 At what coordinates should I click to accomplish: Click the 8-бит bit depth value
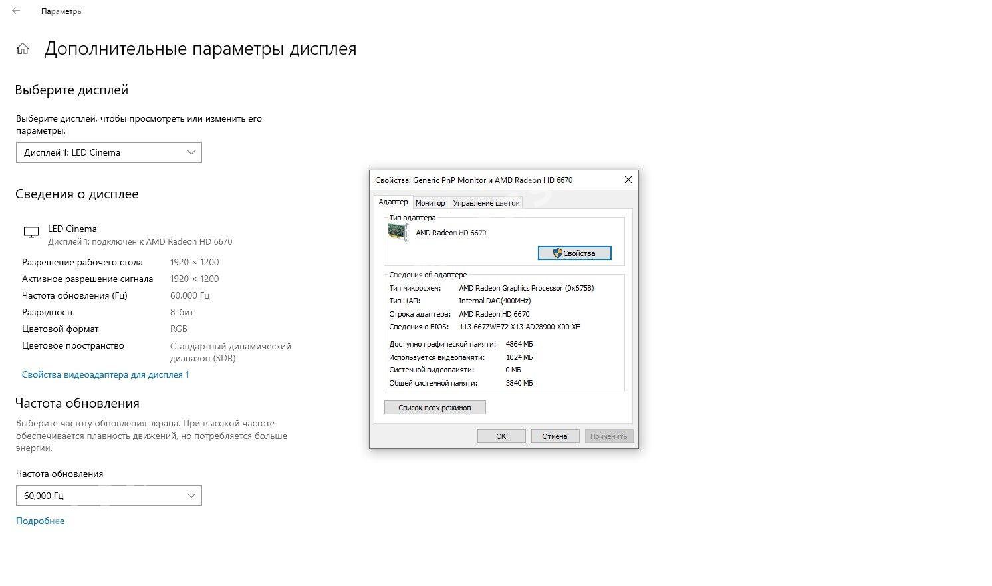pos(182,312)
